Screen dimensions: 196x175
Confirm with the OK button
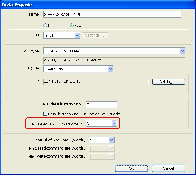(x=132, y=168)
